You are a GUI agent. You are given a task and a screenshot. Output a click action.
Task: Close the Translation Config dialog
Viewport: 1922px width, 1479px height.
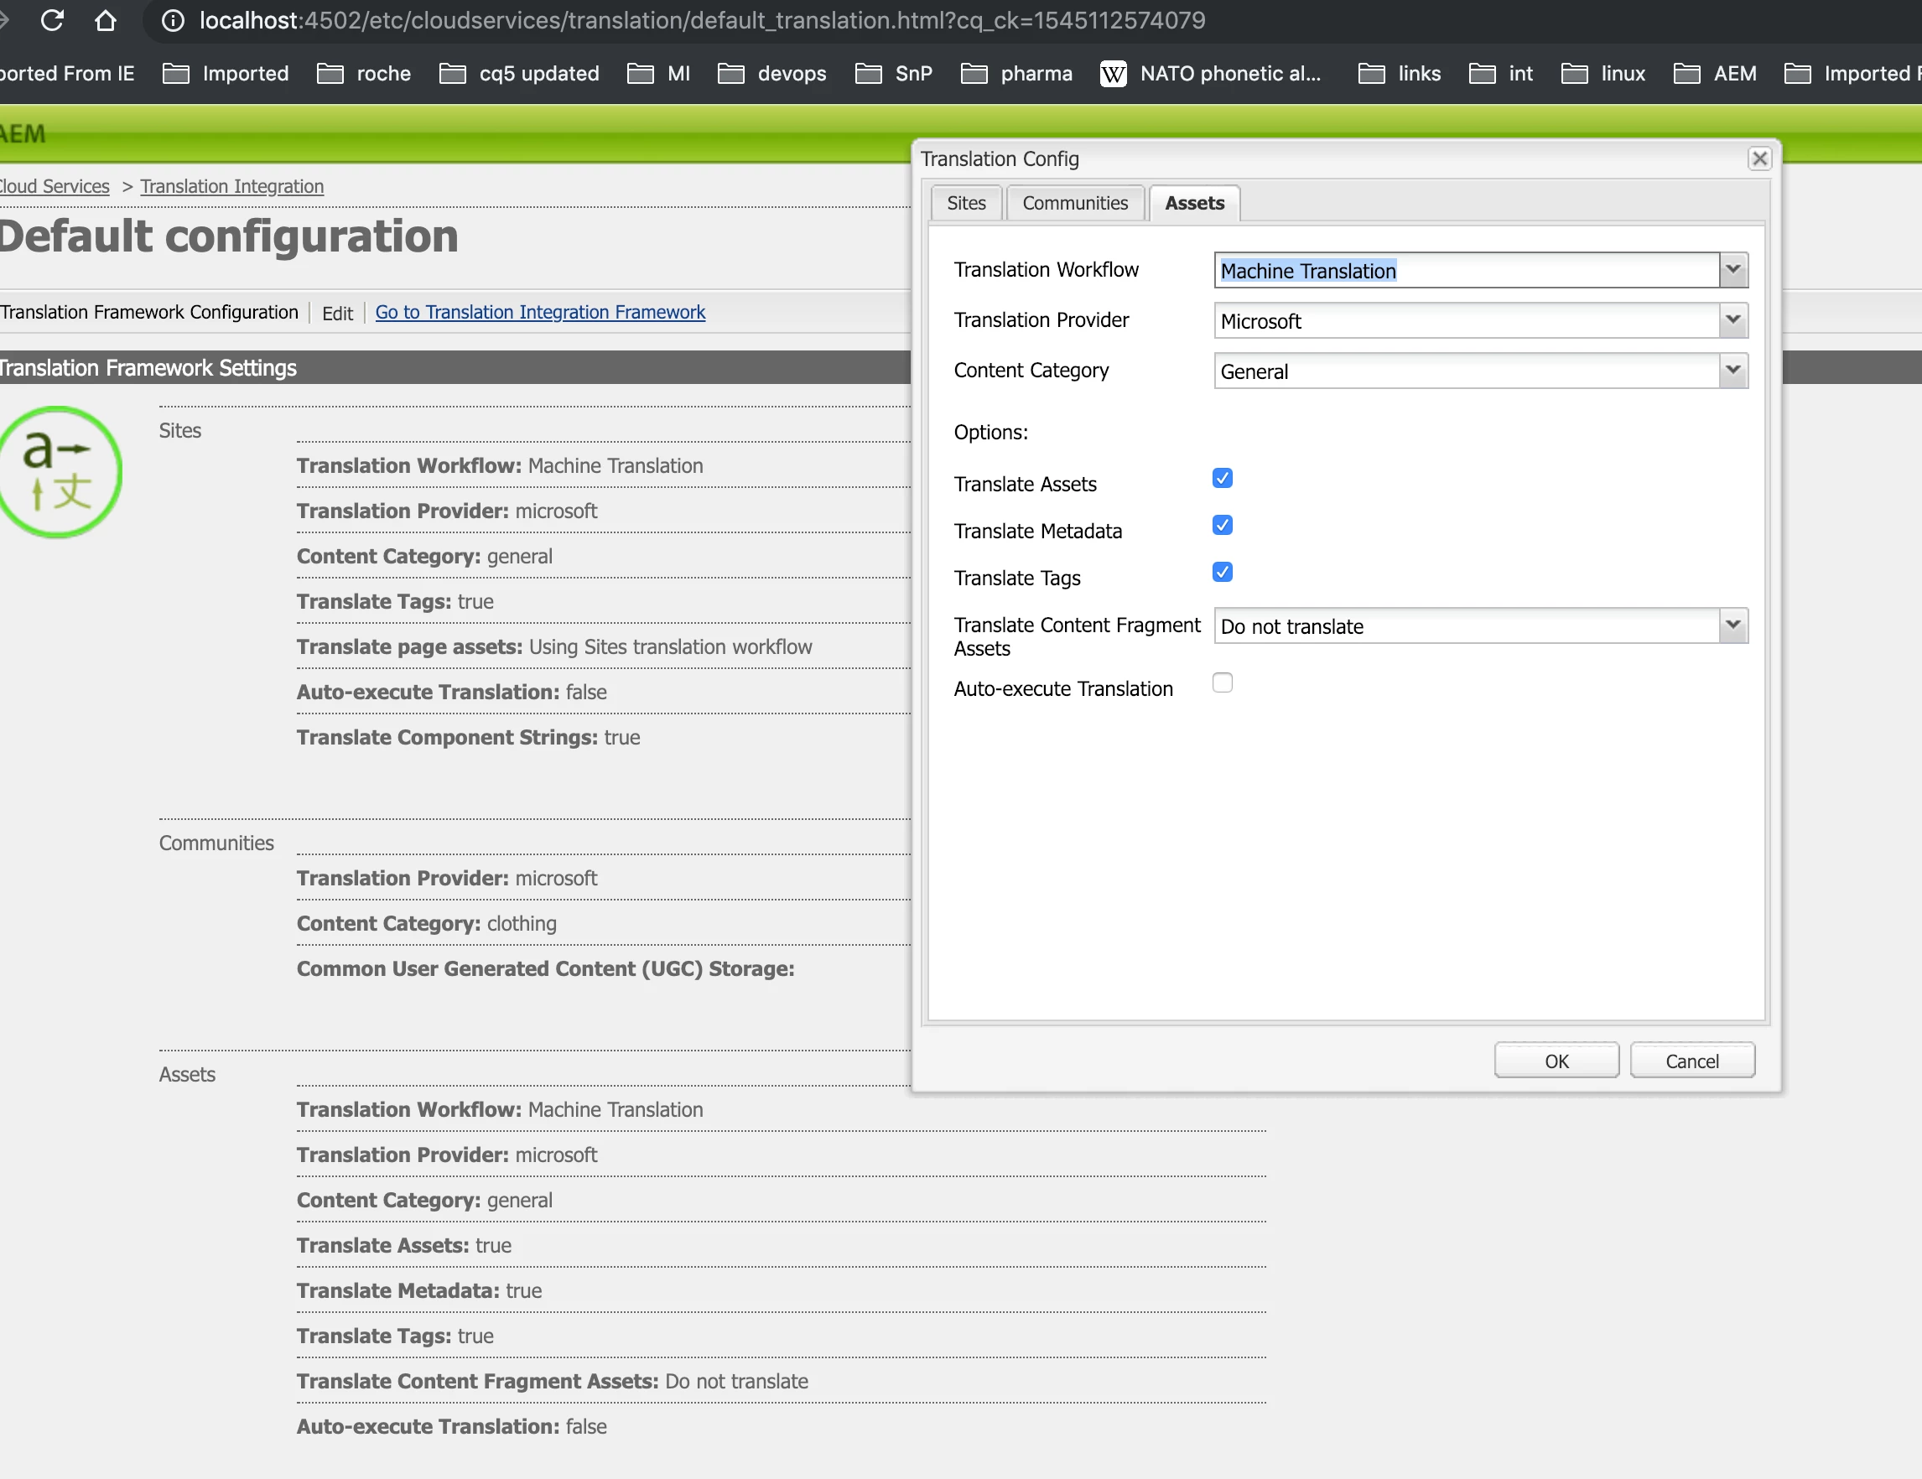1758,158
